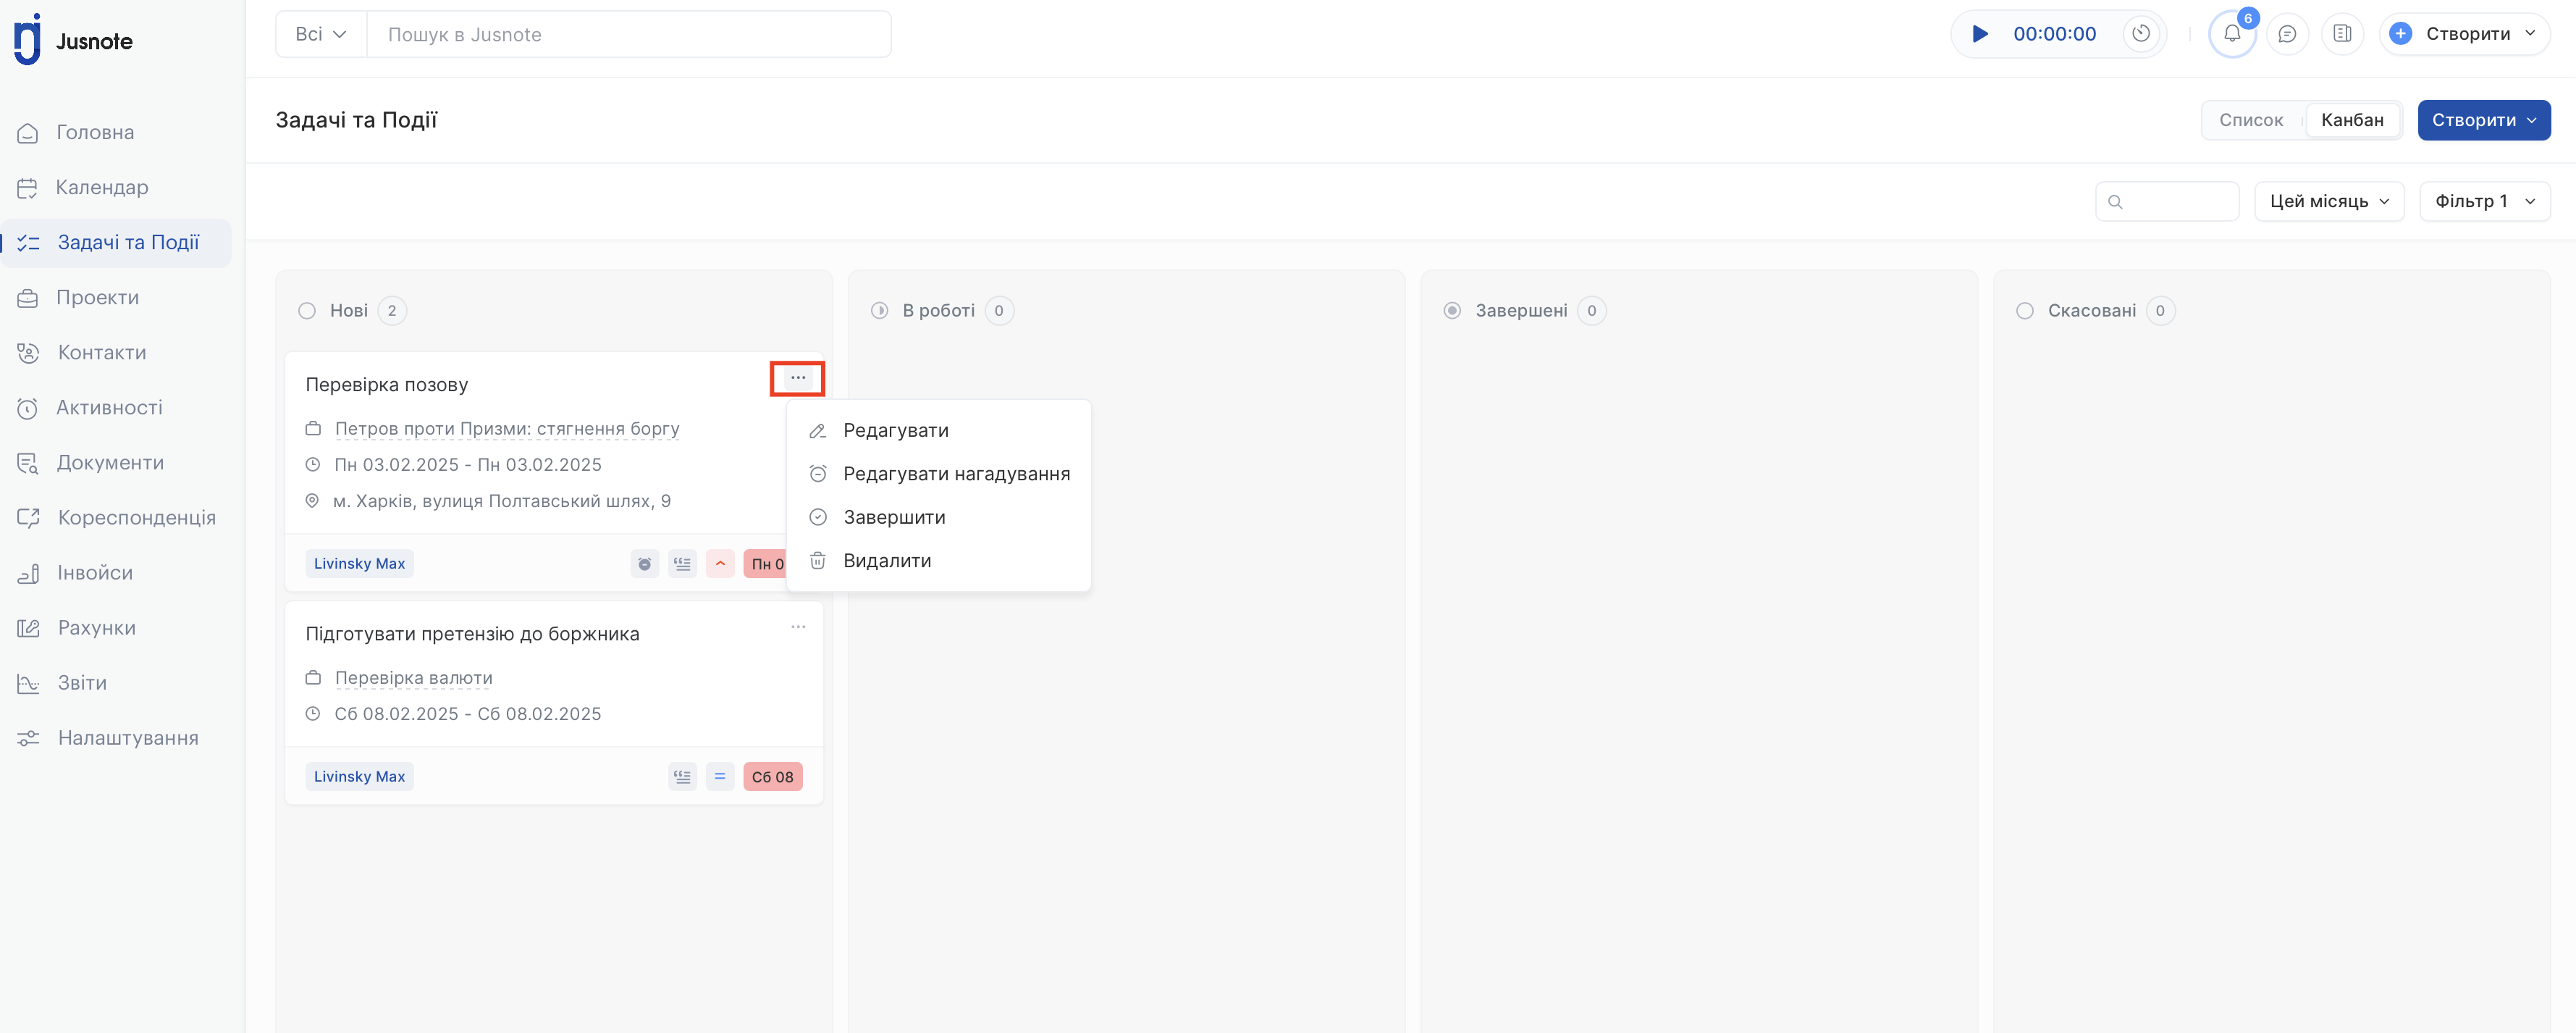Screen dimensions: 2576x1033
Task: Select Редагувати нагадування menu item
Action: pyautogui.click(x=938, y=474)
